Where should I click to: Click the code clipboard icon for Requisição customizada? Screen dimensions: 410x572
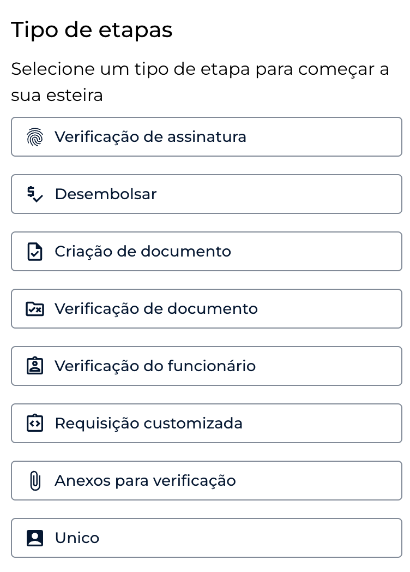pos(35,424)
